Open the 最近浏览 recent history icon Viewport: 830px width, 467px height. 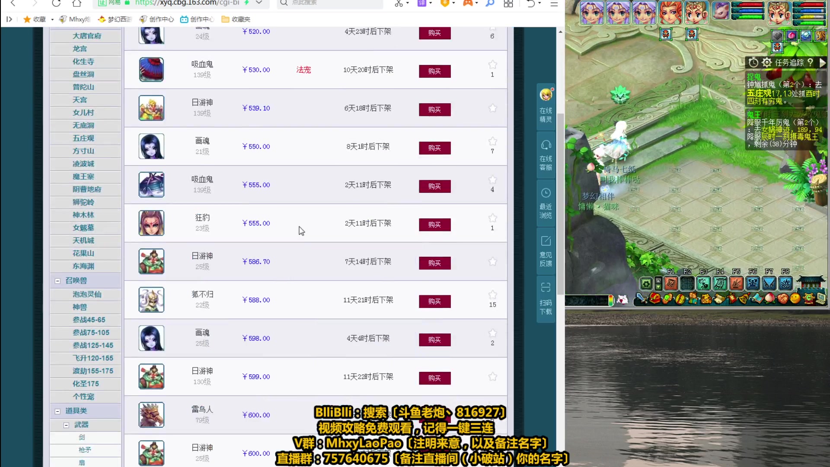[x=546, y=203]
